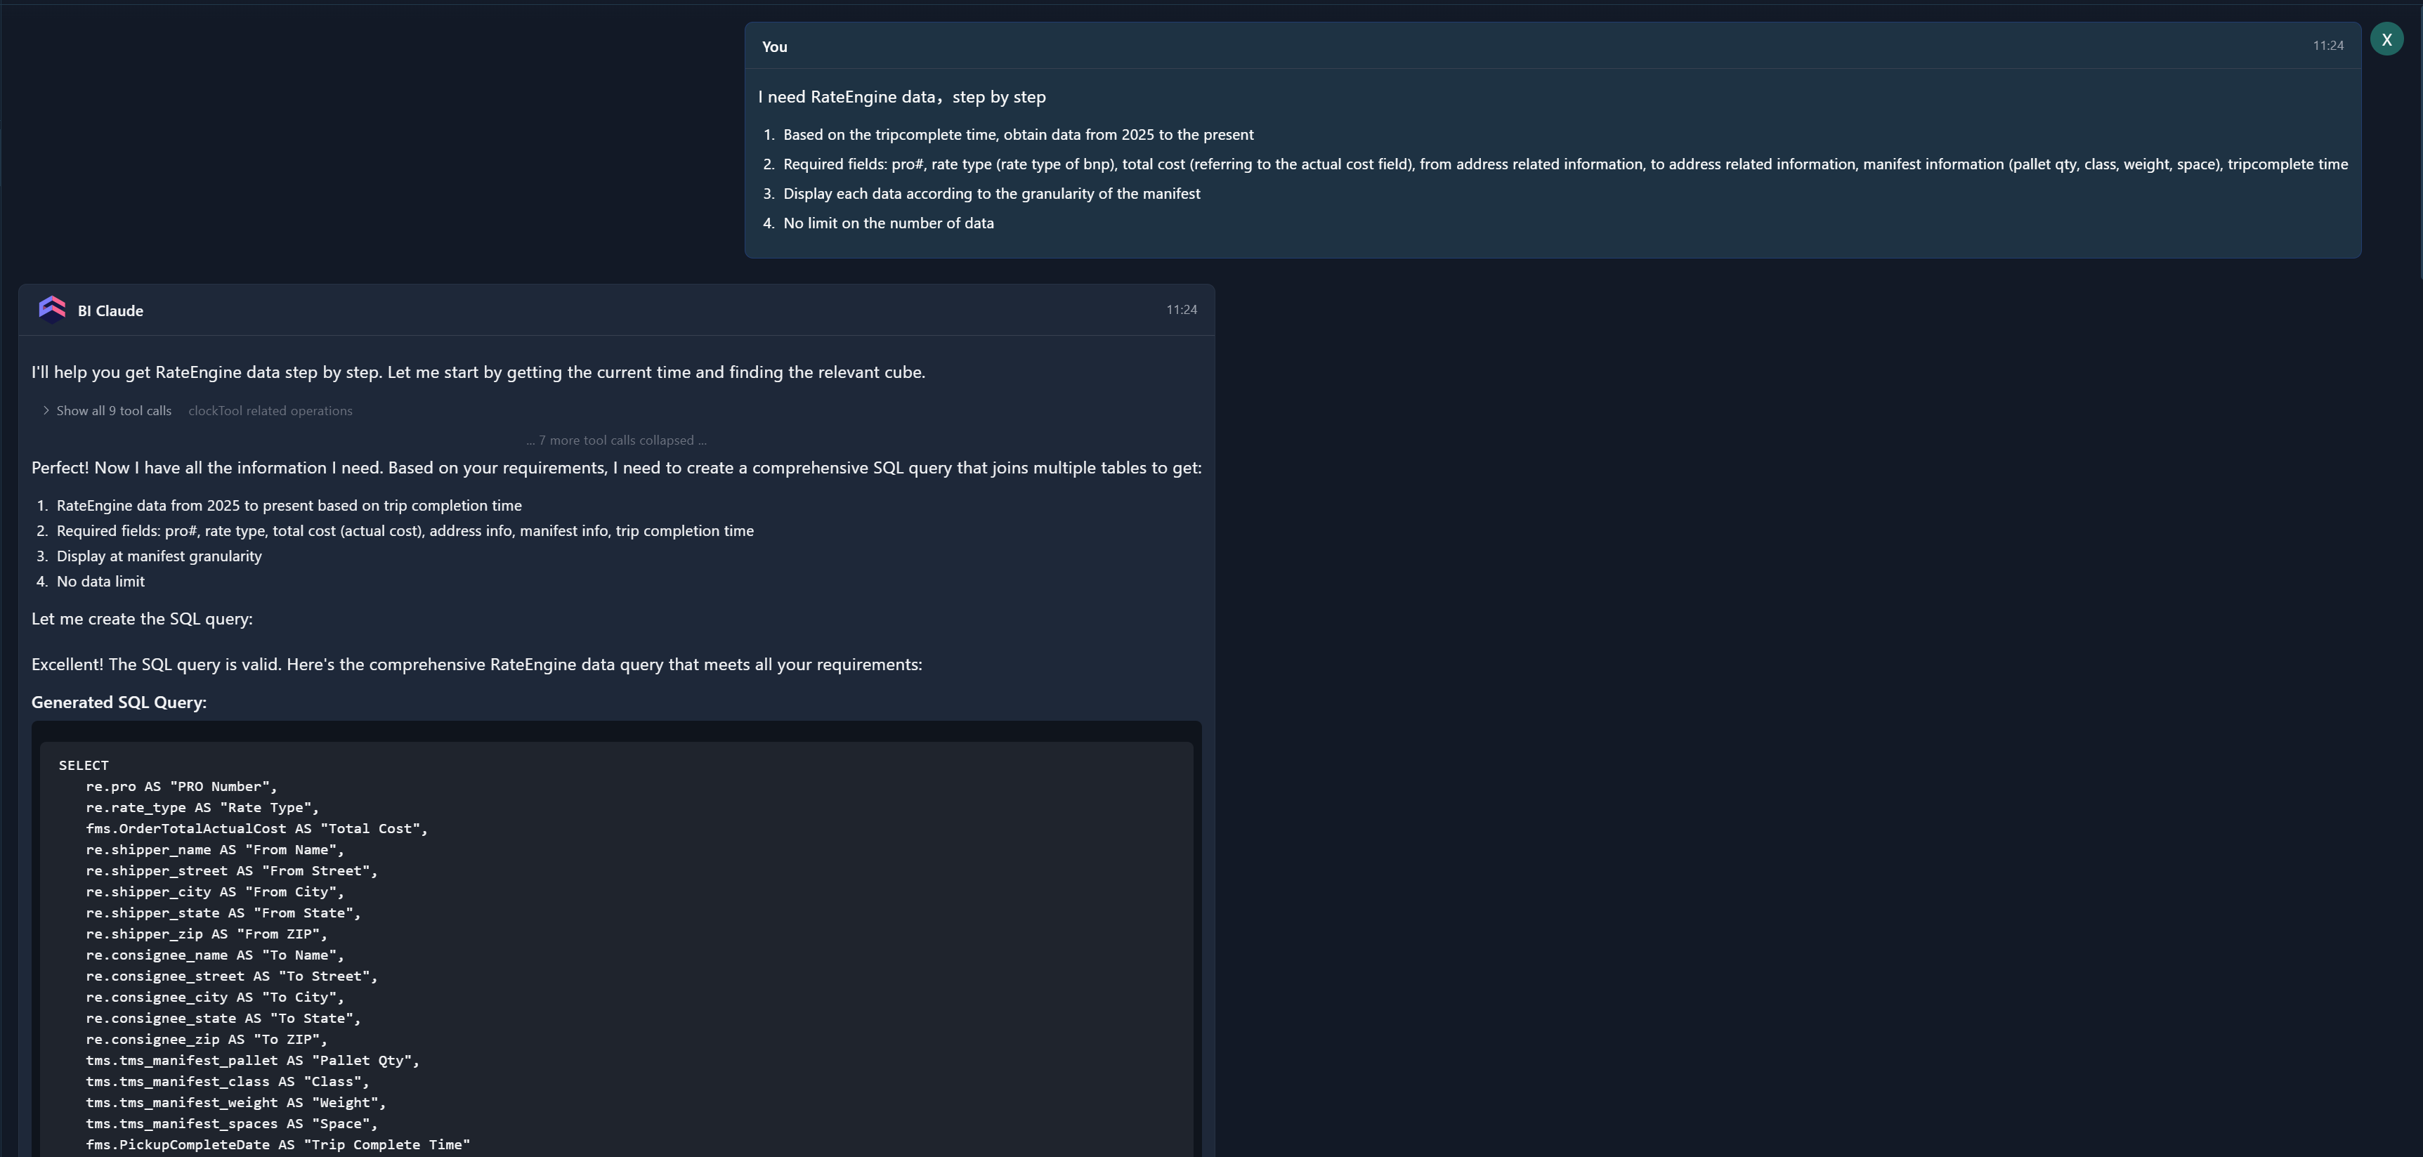The image size is (2423, 1157).
Task: Click "Display at manifest granularity" list item
Action: point(159,556)
